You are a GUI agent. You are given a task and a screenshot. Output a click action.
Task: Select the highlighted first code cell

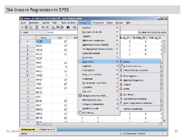tap(44, 41)
